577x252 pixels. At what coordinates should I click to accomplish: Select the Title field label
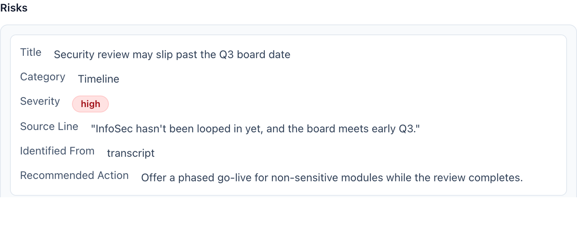click(31, 52)
